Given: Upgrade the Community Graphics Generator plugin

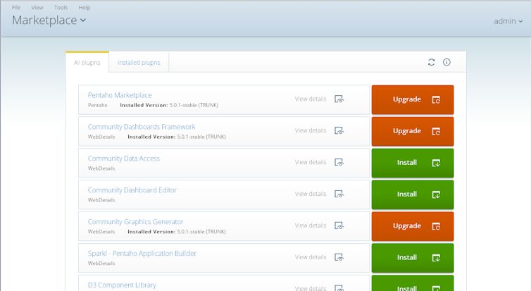Looking at the screenshot, I should (x=413, y=226).
